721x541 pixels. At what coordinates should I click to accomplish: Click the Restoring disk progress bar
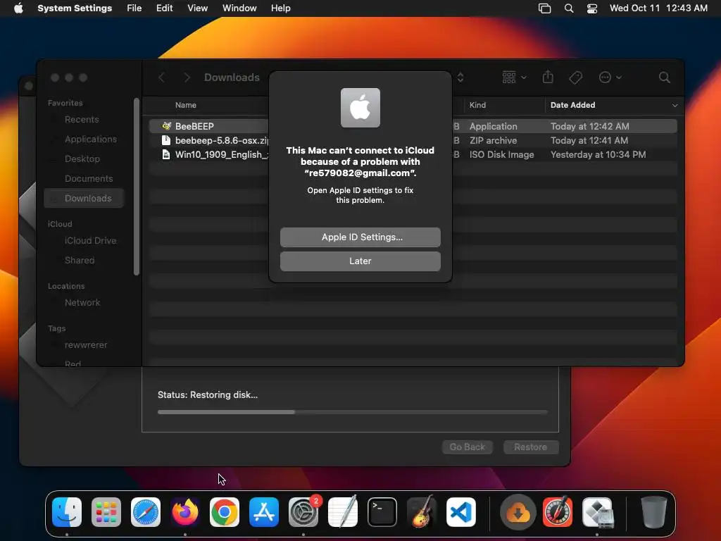[x=352, y=412]
